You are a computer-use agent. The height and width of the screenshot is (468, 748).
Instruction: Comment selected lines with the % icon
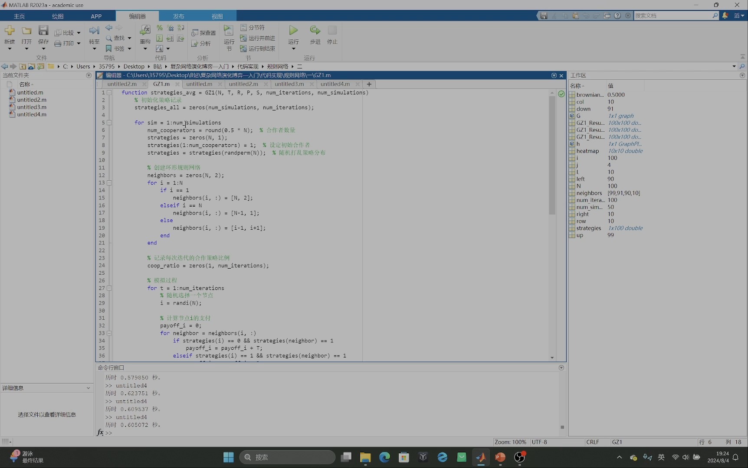click(160, 28)
